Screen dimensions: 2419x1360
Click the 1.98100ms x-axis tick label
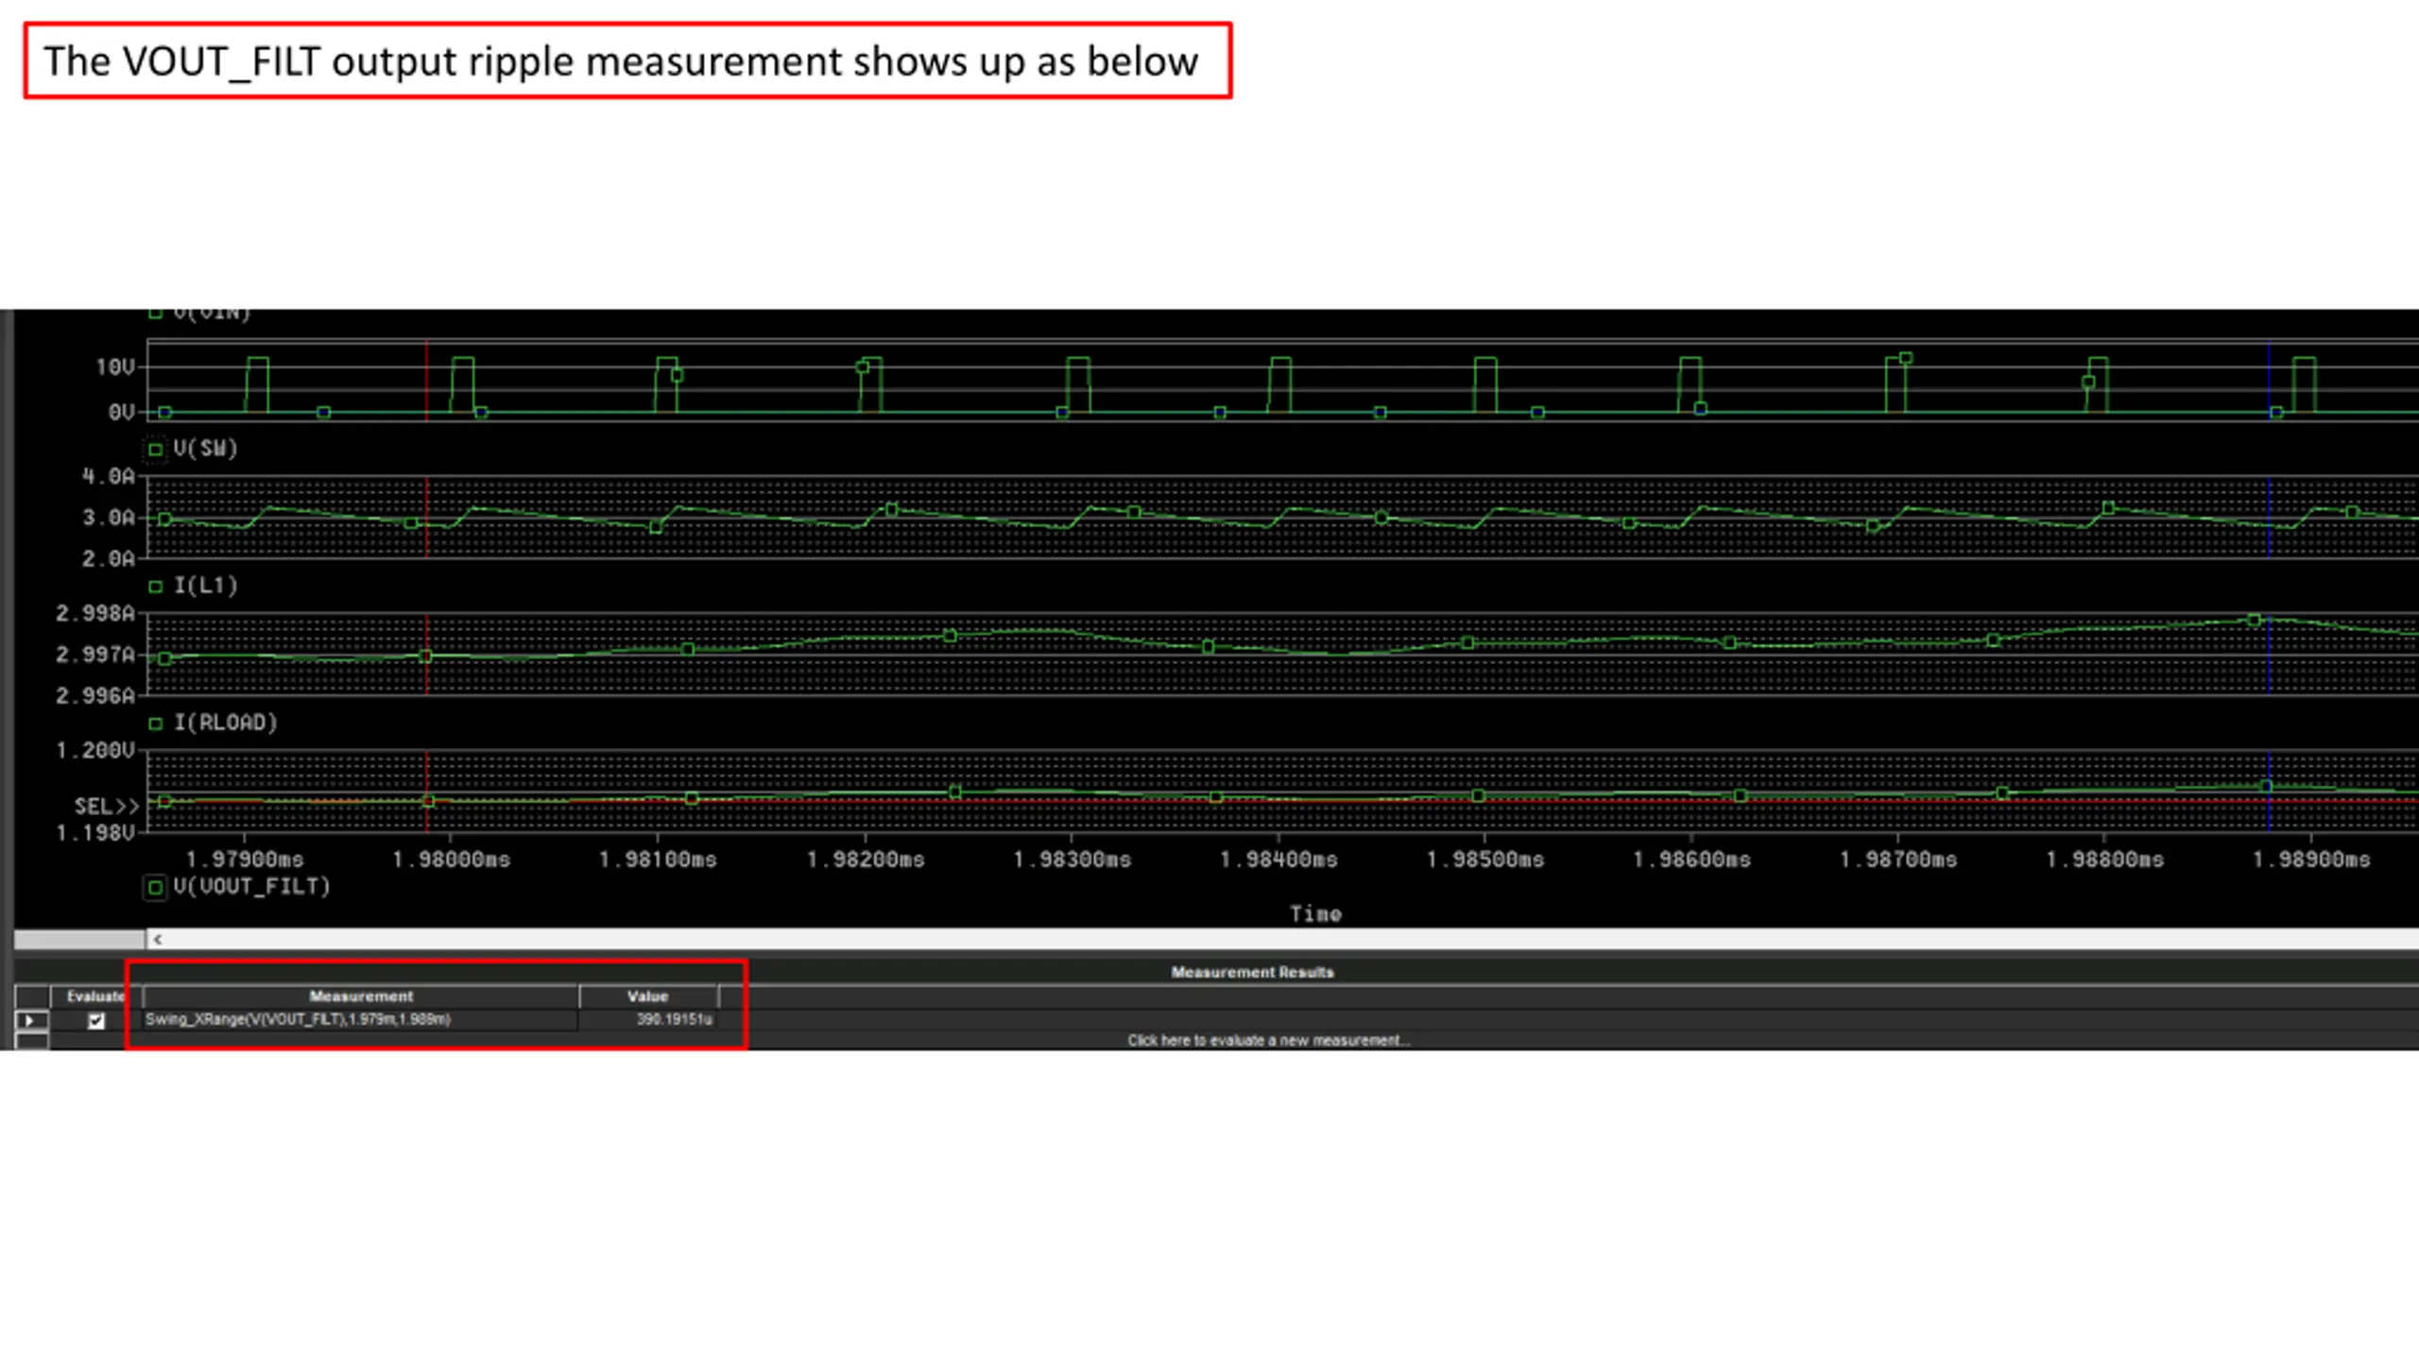[x=658, y=859]
